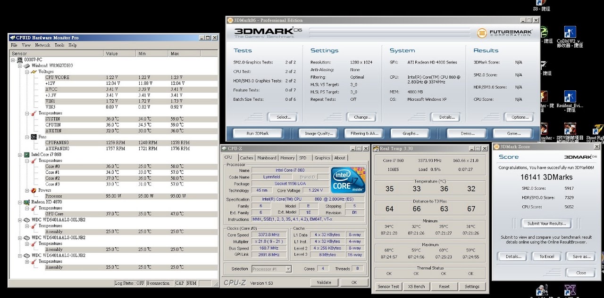Collapse the 00007-PC root node
604x298 pixels.
[x=13, y=60]
